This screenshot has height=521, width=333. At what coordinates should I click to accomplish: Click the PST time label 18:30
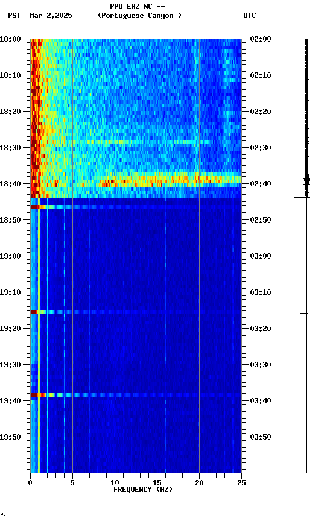(x=10, y=148)
